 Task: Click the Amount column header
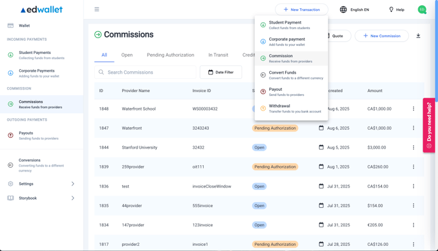pos(375,91)
